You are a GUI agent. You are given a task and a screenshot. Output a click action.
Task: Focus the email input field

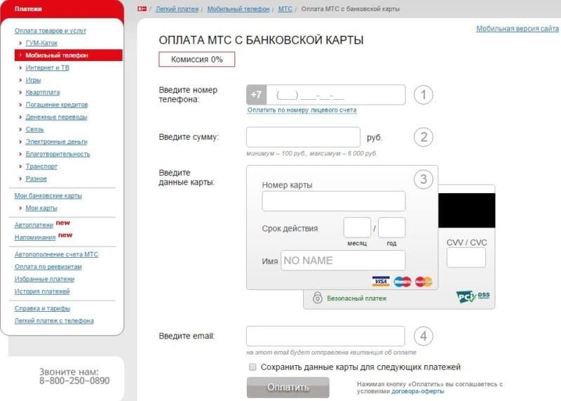[x=325, y=336]
